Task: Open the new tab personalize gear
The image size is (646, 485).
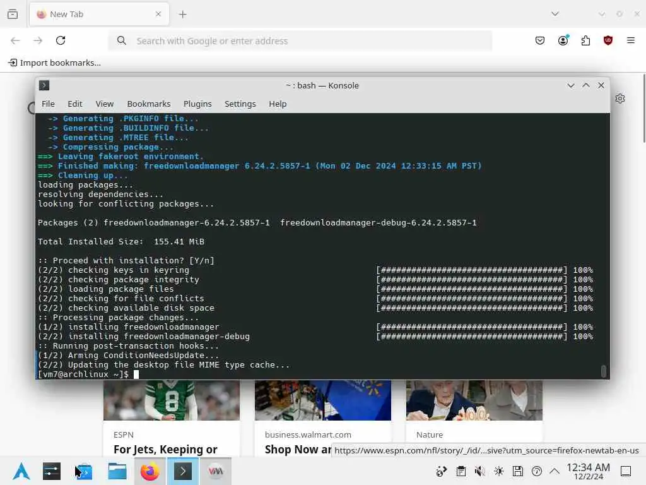Action: coord(620,99)
